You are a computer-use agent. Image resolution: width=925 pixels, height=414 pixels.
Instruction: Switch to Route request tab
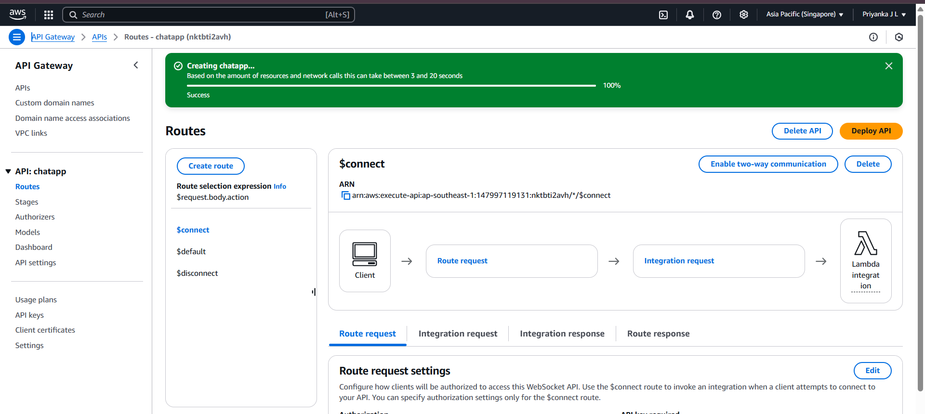[x=368, y=334]
